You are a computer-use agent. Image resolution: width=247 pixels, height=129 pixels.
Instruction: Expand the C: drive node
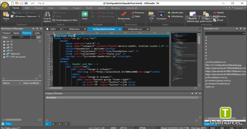4,42
